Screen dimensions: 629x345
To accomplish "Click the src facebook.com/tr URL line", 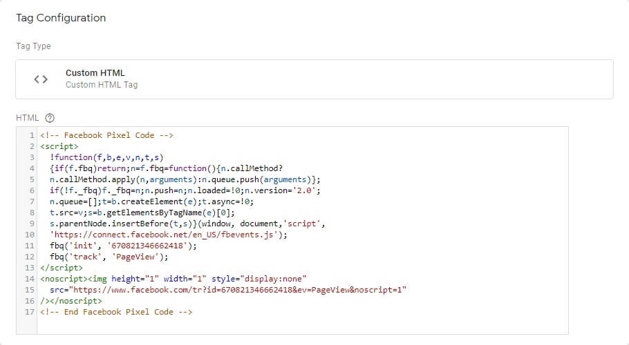I will 228,290.
